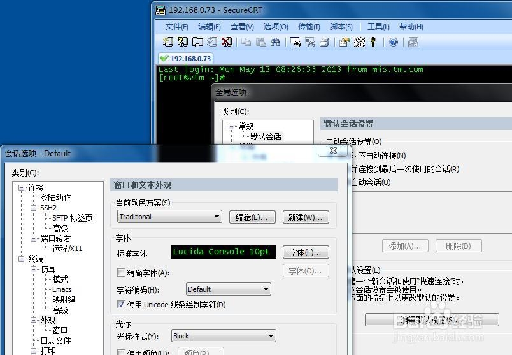The height and width of the screenshot is (355, 512).
Task: Click the SecureCRT title bar application icon
Action: 160,10
